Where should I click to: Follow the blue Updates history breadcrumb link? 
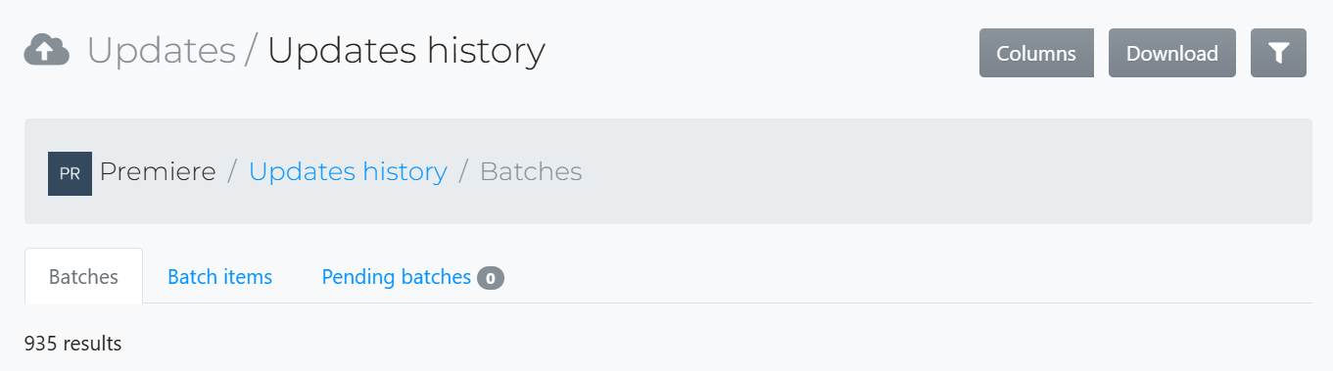(348, 172)
